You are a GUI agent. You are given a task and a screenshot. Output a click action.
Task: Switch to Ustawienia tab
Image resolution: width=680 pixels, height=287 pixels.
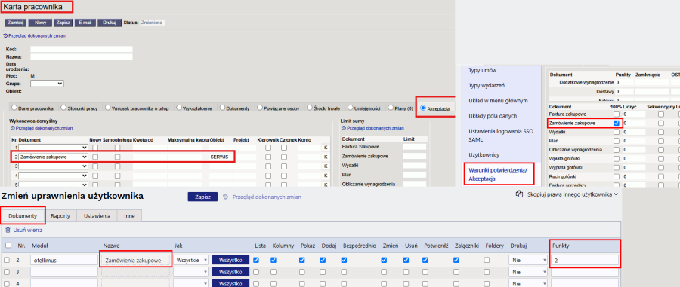pyautogui.click(x=97, y=215)
